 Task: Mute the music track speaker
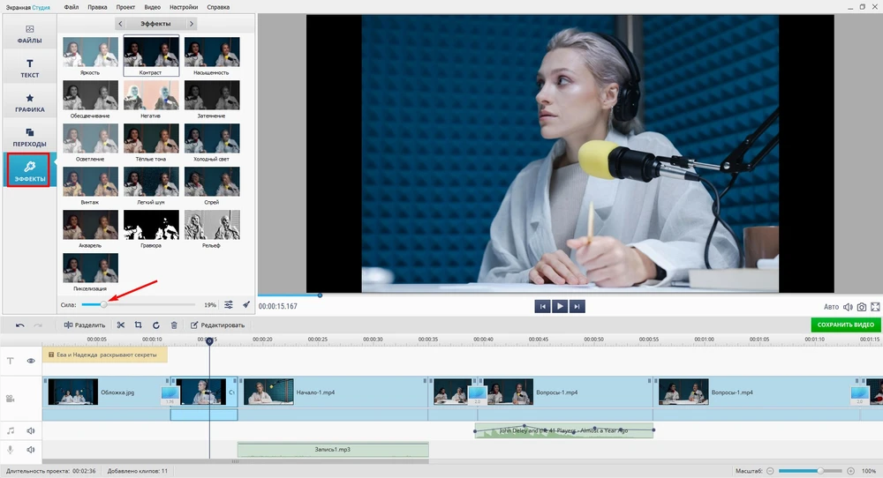tap(31, 431)
